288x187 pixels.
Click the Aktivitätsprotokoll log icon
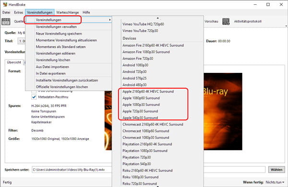[226, 22]
